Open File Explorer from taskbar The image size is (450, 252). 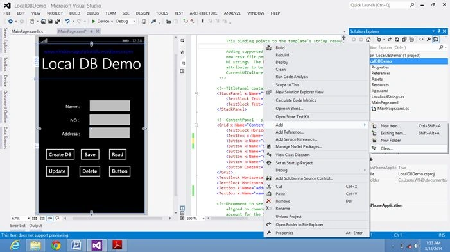tap(35, 246)
